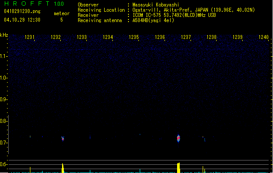This screenshot has width=273, height=173.
Task: Select the meteor count value 5
Action: [62, 20]
